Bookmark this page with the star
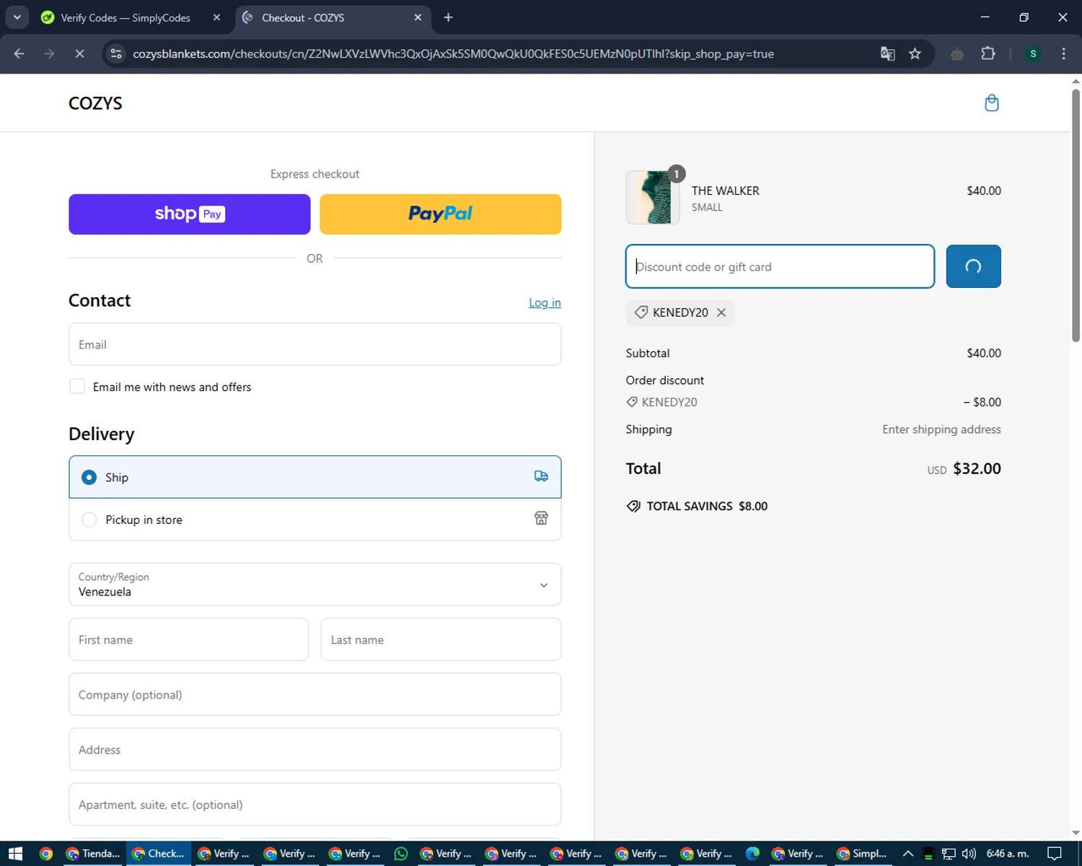This screenshot has height=866, width=1082. [915, 54]
